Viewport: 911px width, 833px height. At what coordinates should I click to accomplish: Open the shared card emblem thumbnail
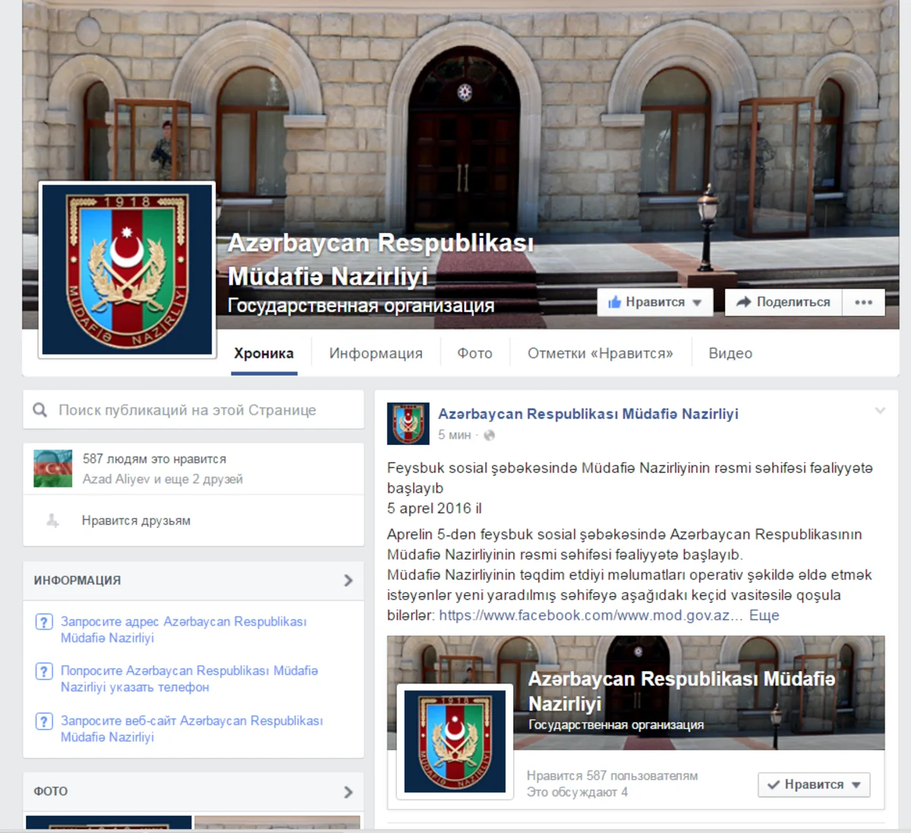(x=455, y=741)
